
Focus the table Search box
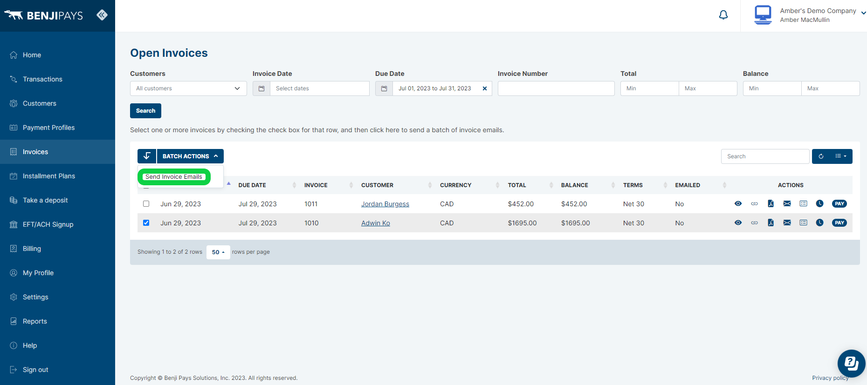tap(765, 156)
